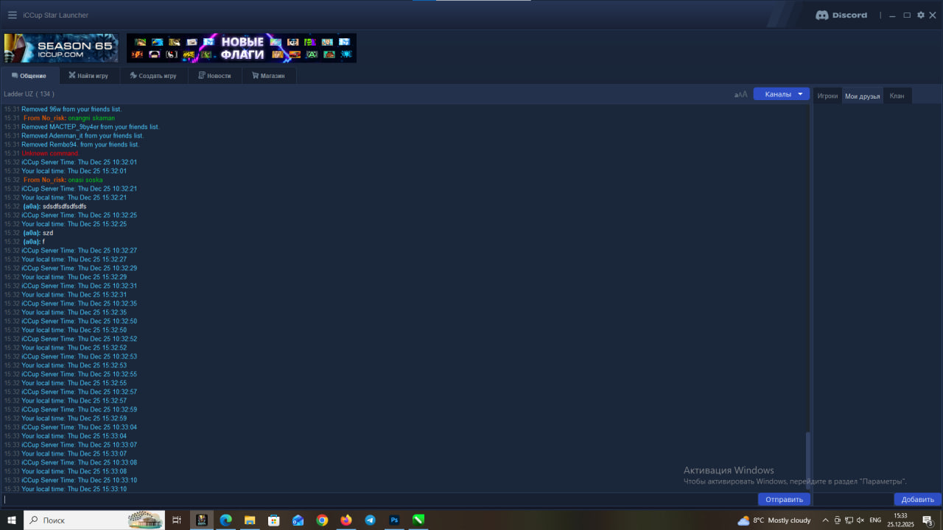Screen dimensions: 943x530
Task: Open Task View on the taskbar
Action: [177, 520]
